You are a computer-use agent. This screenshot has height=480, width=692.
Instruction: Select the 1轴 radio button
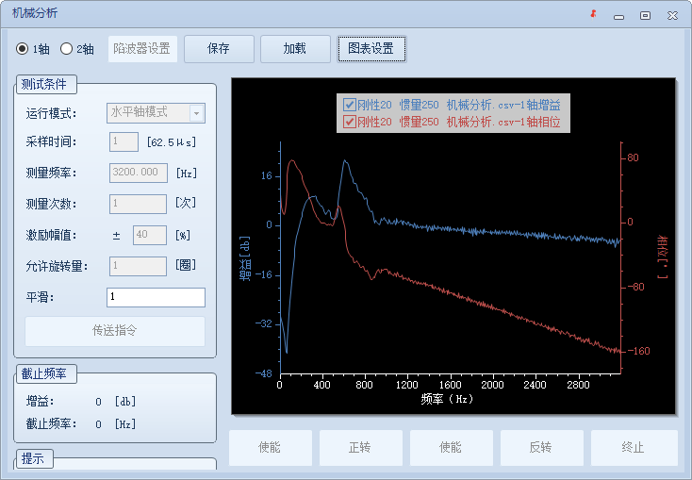click(x=23, y=49)
